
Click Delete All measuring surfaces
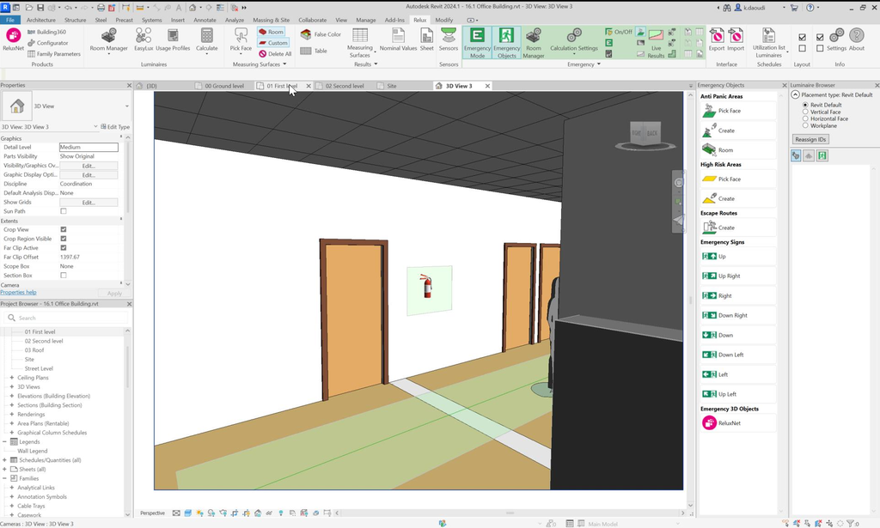275,54
